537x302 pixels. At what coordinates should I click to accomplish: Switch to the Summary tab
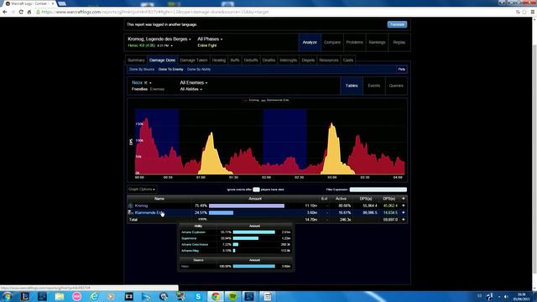click(x=136, y=60)
